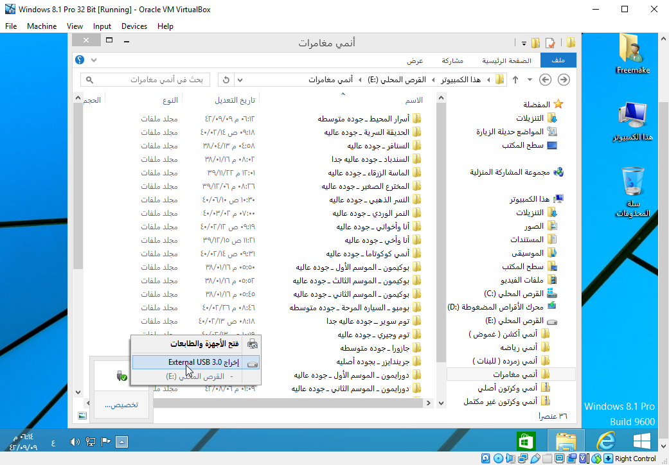
Task: Open Action Center flag icon
Action: 106,442
